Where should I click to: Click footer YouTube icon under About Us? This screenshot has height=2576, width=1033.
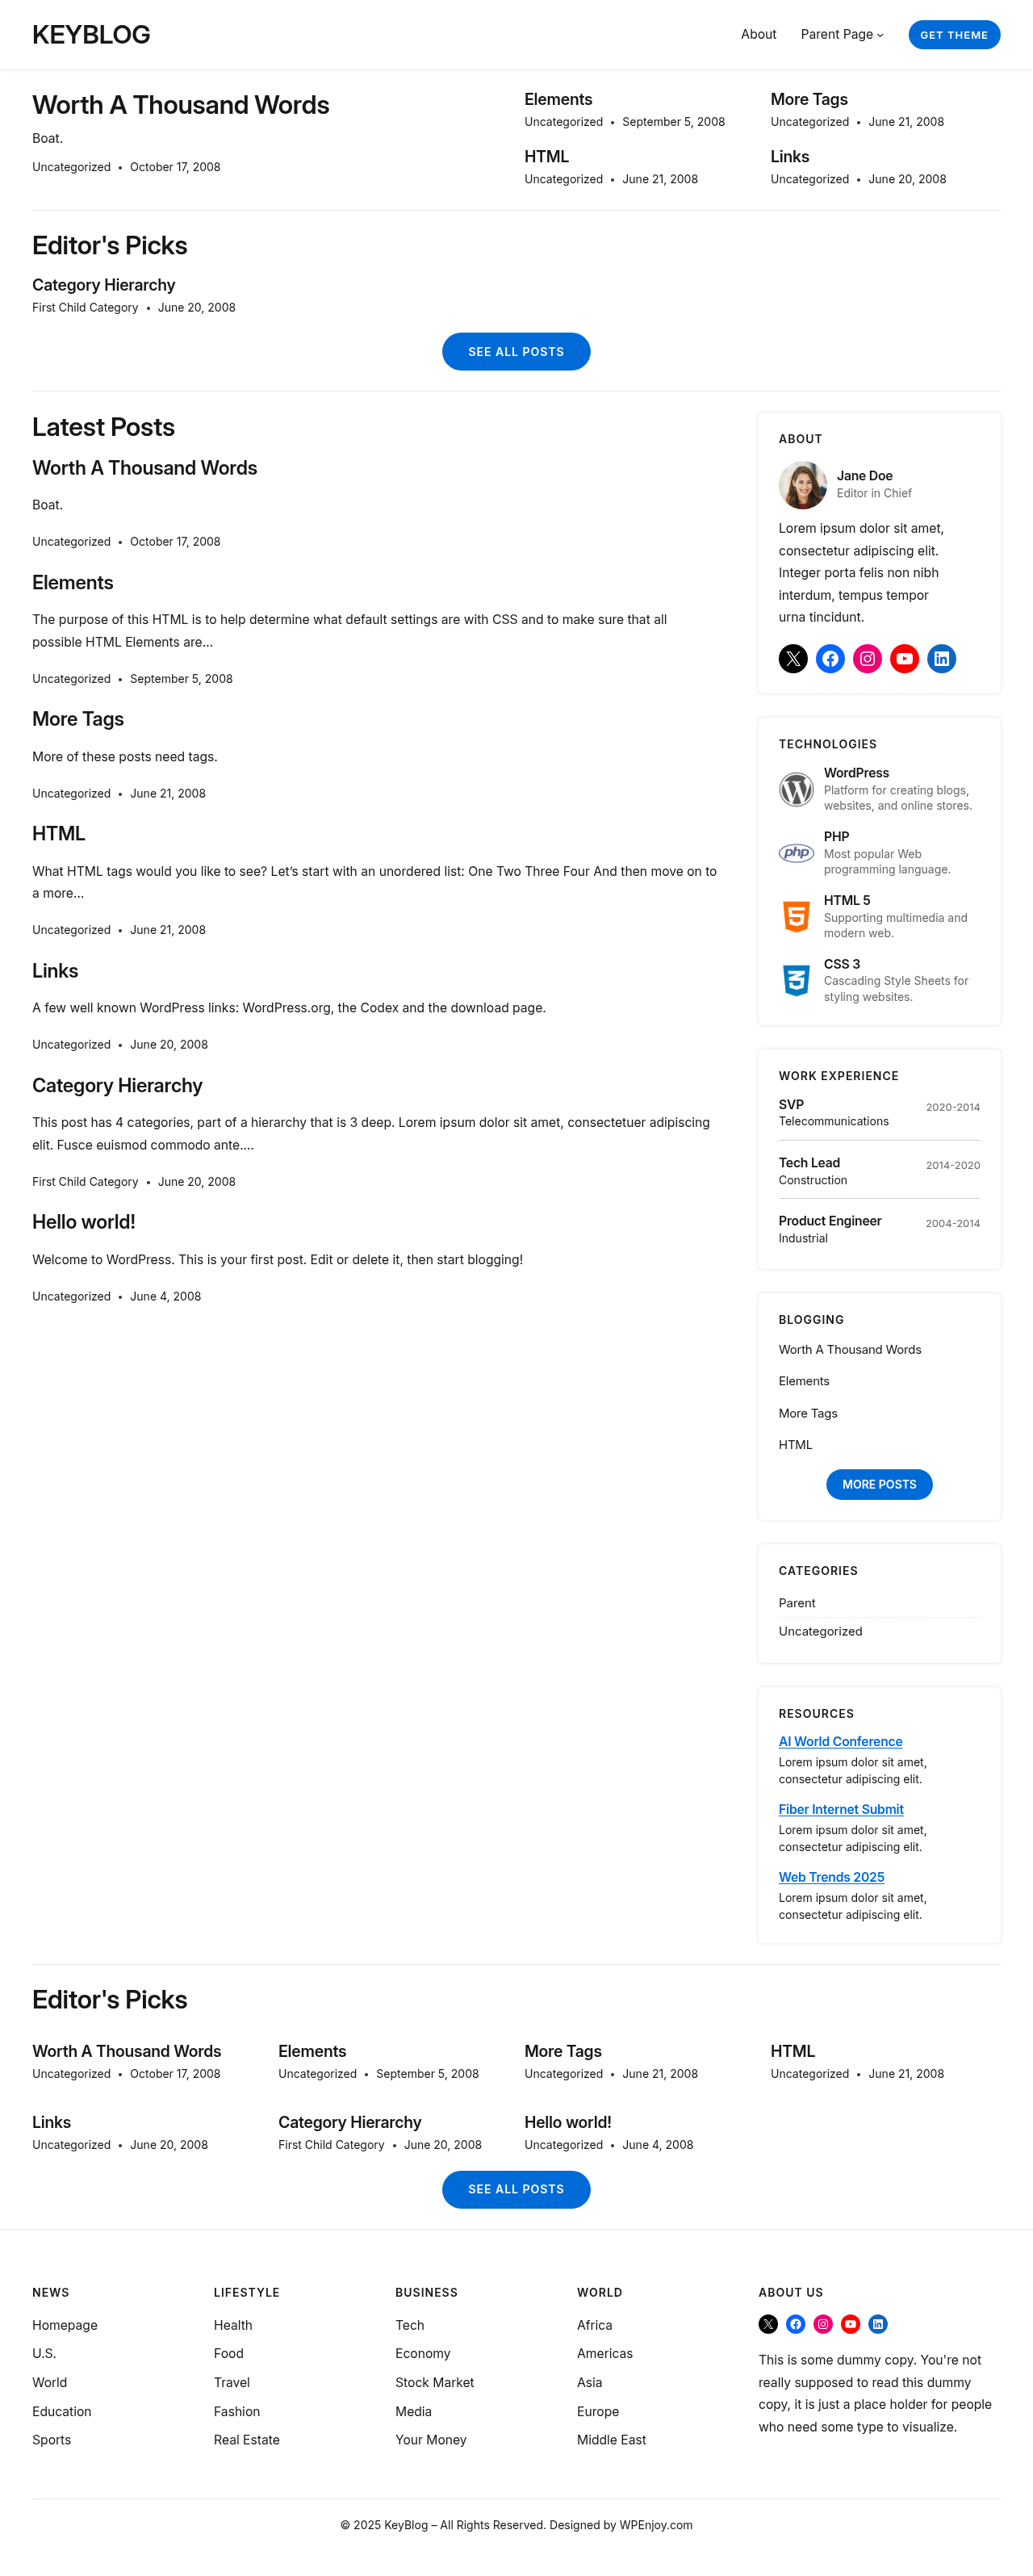pyautogui.click(x=850, y=2323)
